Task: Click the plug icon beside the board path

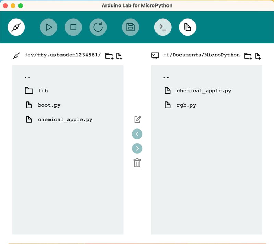Action: tap(16, 56)
